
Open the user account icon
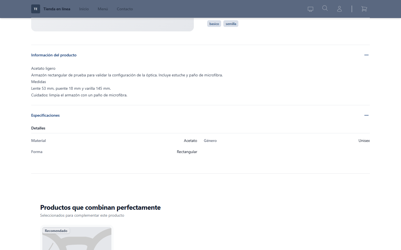pyautogui.click(x=339, y=9)
